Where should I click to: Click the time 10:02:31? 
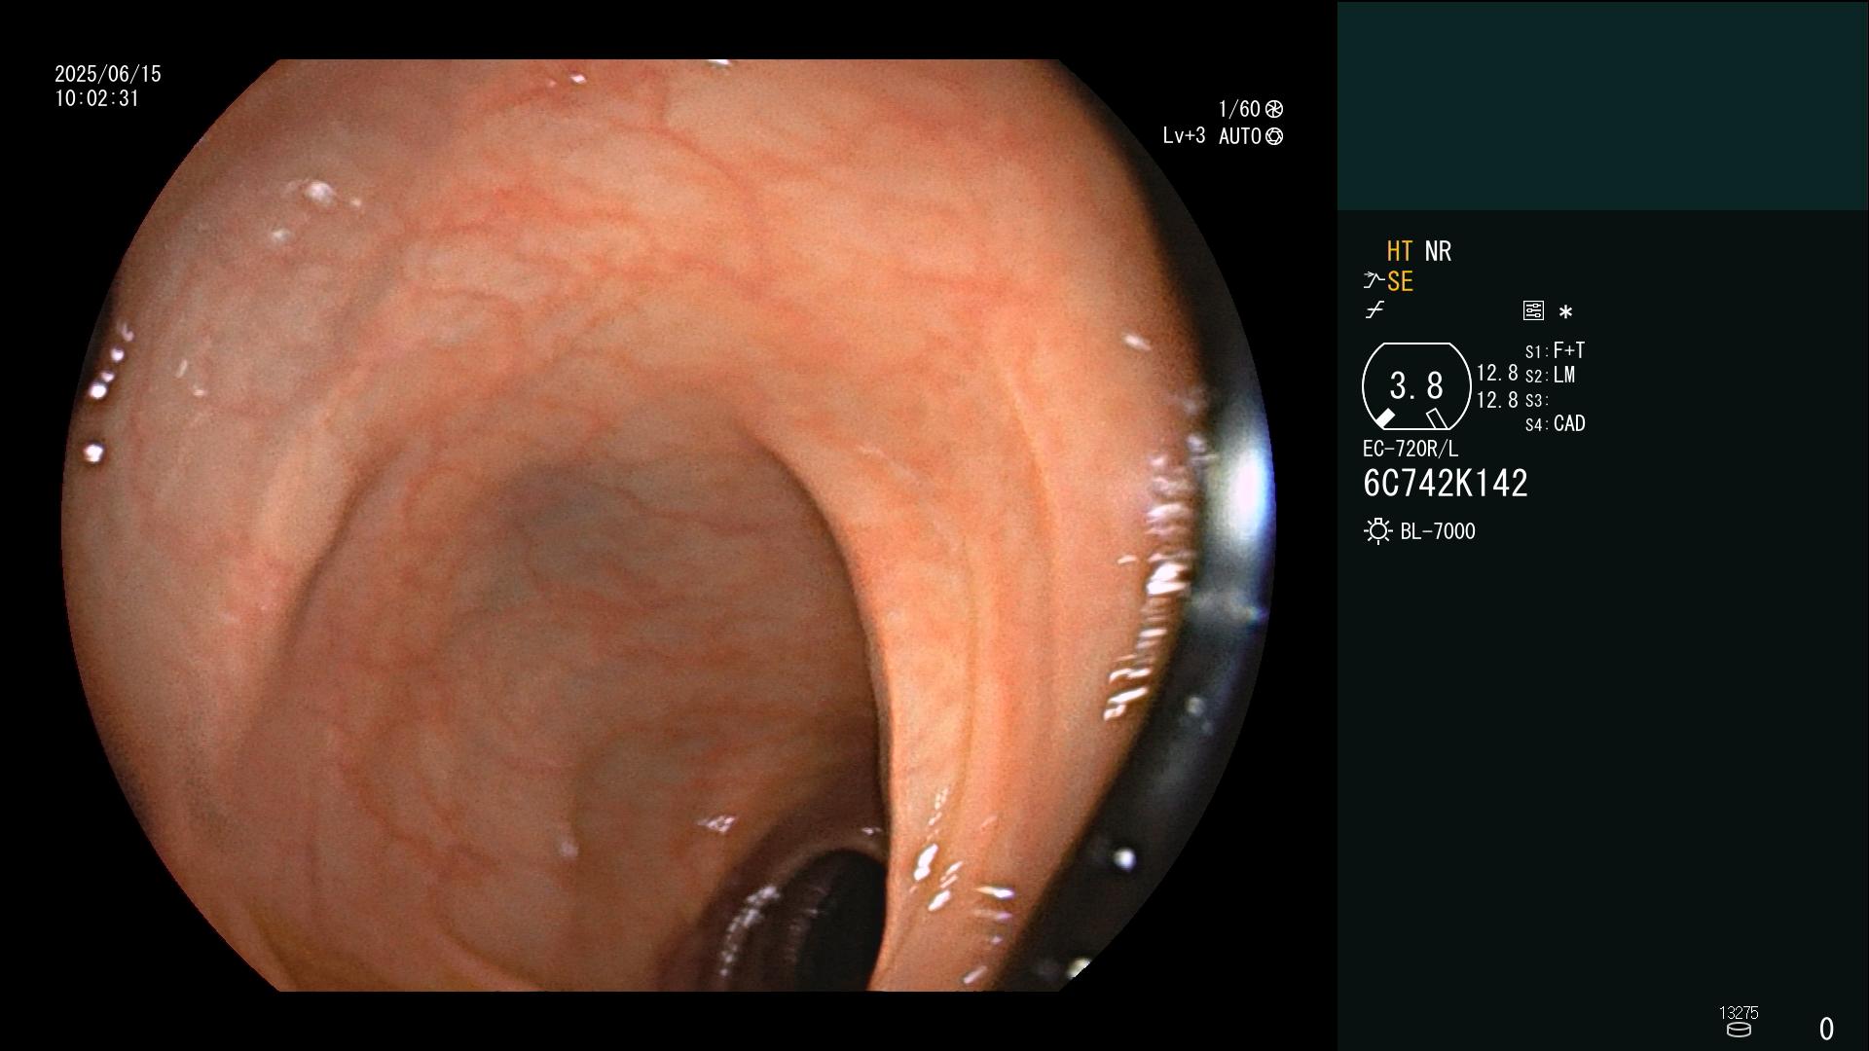click(x=97, y=98)
